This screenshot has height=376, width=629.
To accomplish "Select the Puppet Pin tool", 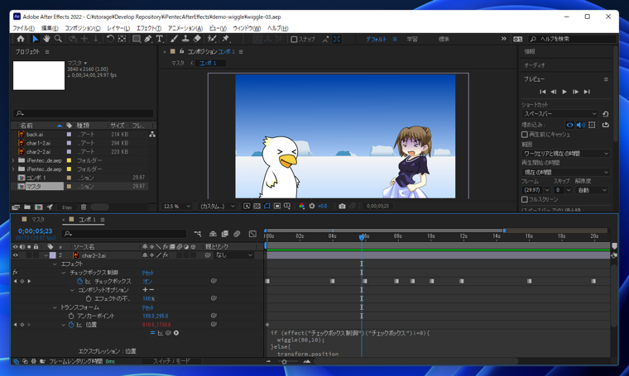I will click(225, 39).
